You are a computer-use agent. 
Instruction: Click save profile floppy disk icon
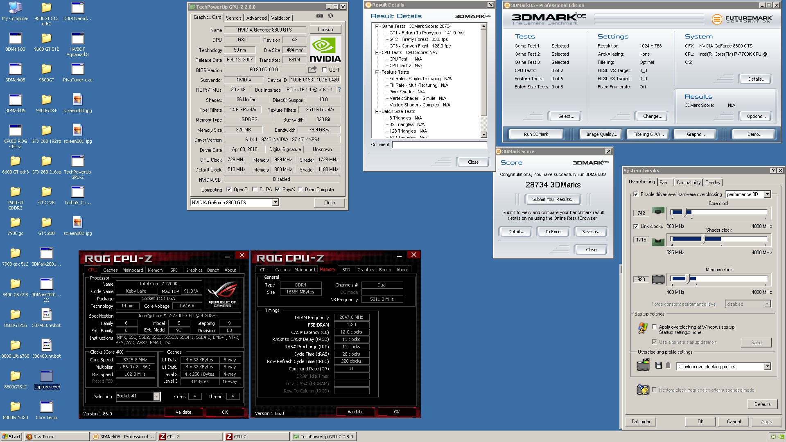click(x=658, y=365)
